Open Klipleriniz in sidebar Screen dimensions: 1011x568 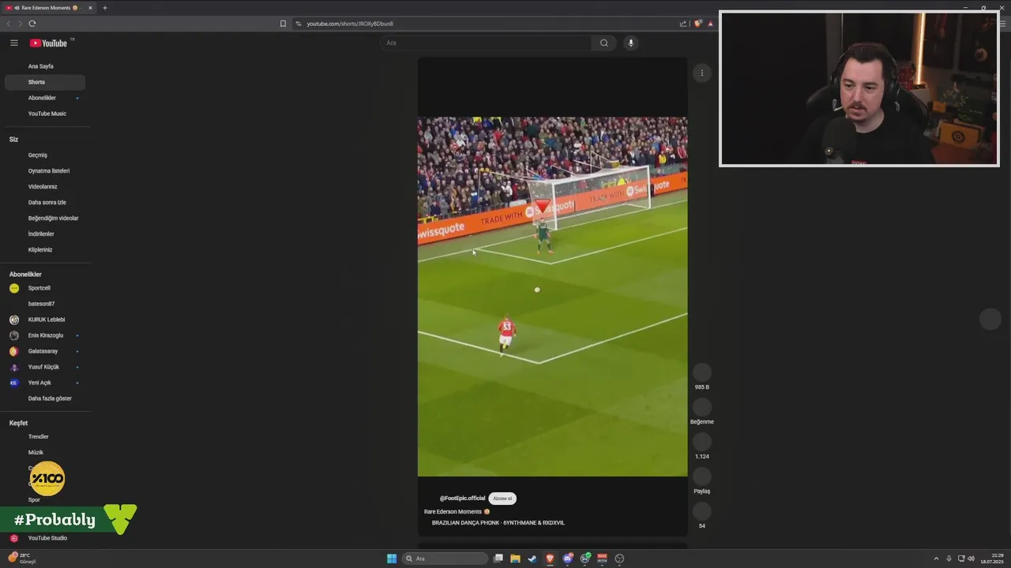(x=40, y=250)
